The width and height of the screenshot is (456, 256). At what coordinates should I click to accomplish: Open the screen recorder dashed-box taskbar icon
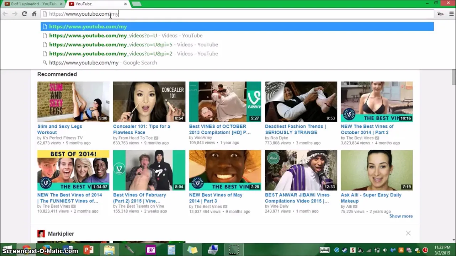234,250
